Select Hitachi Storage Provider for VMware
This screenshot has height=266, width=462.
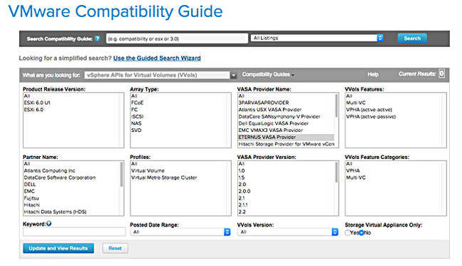click(286, 144)
